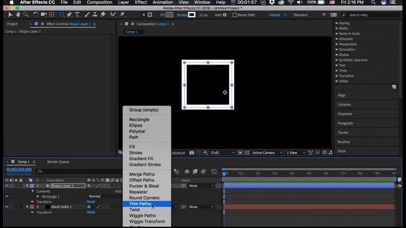The width and height of the screenshot is (406, 228).
Task: Select the Selection arrow tool
Action: tap(10, 15)
